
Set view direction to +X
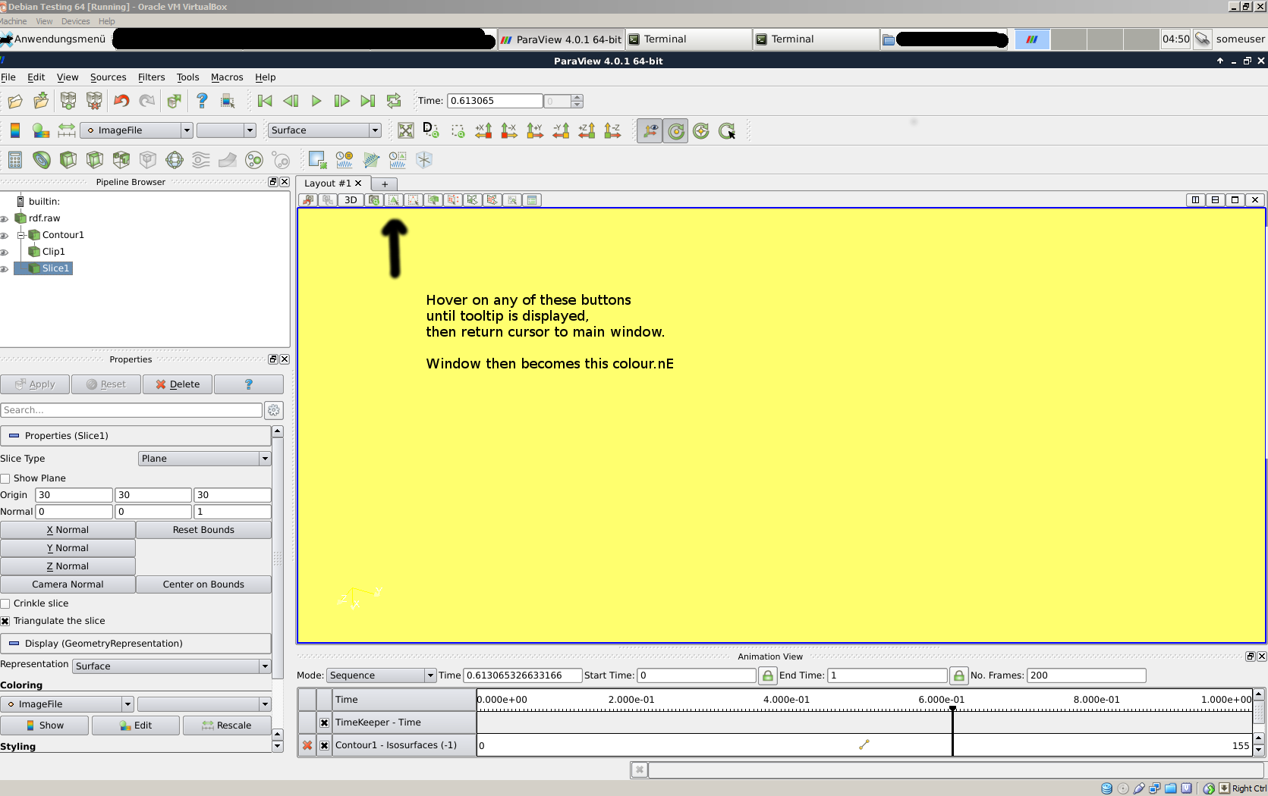click(483, 130)
